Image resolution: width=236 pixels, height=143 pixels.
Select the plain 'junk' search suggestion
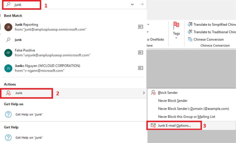click(x=73, y=40)
